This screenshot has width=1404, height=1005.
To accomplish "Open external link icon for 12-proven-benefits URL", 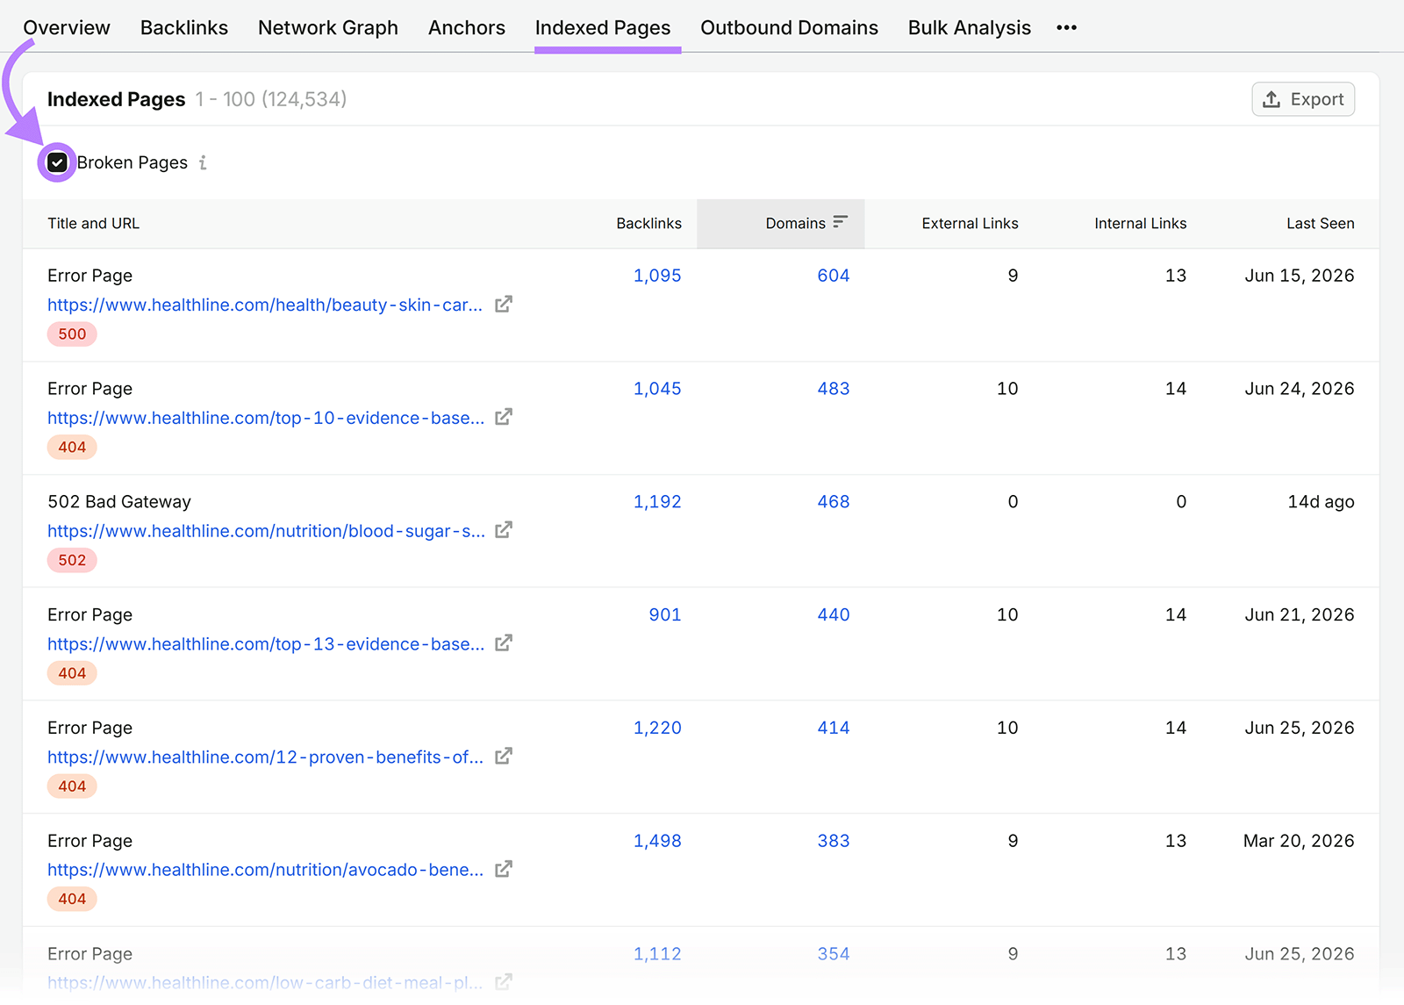I will click(x=504, y=757).
